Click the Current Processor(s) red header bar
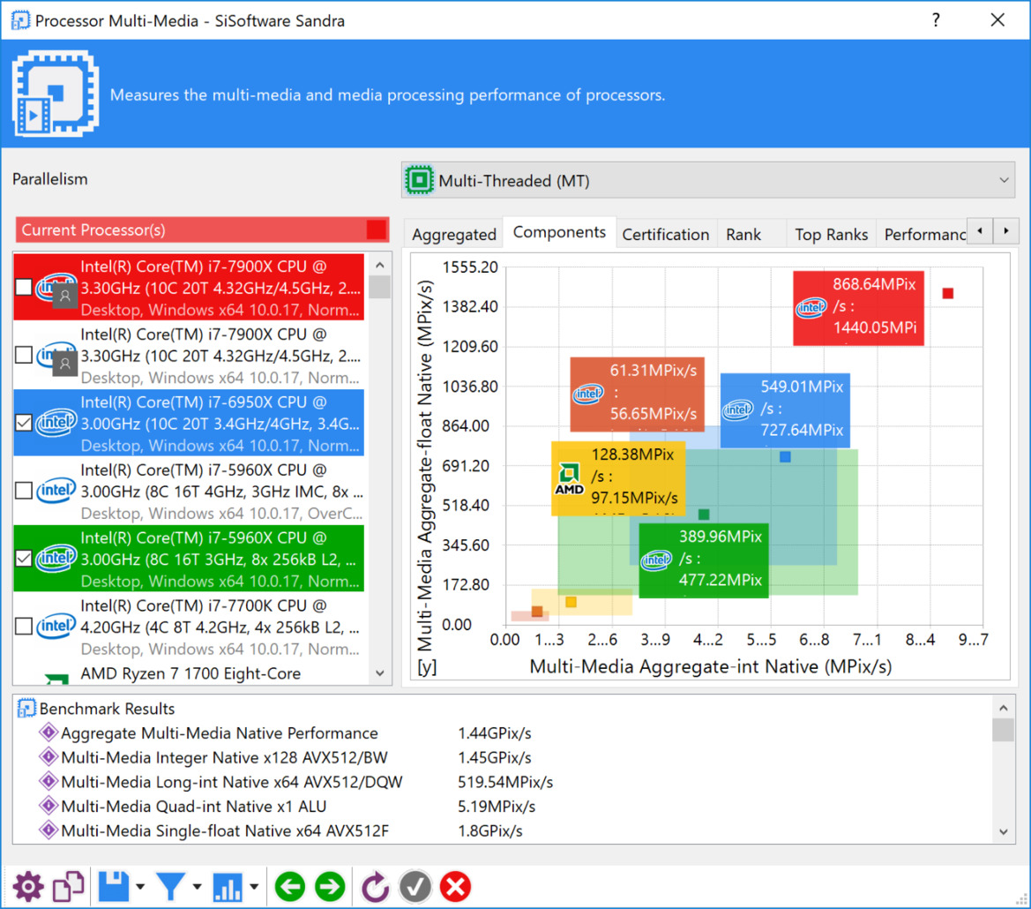Viewport: 1031px width, 909px height. coord(202,229)
